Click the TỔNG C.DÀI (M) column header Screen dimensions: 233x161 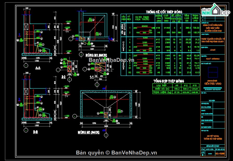point(187,18)
